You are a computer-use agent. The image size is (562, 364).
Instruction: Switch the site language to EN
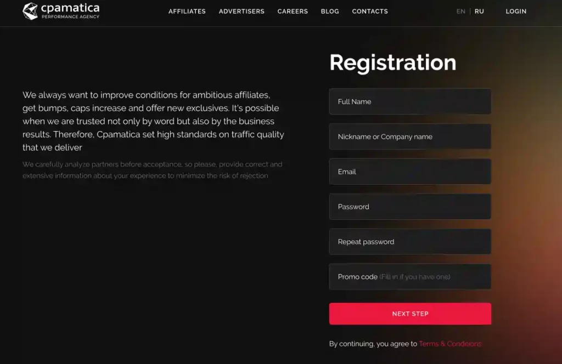(x=461, y=11)
